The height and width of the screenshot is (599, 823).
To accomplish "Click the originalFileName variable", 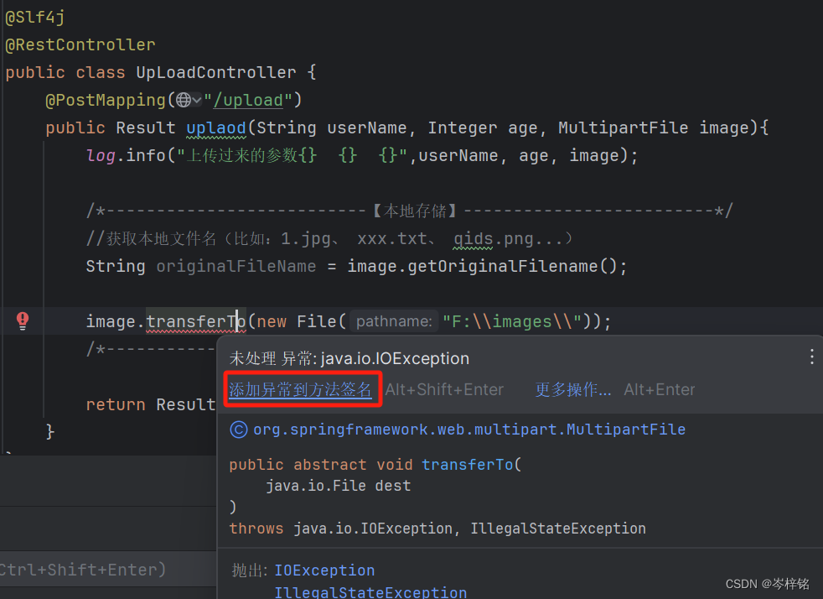I will click(236, 267).
